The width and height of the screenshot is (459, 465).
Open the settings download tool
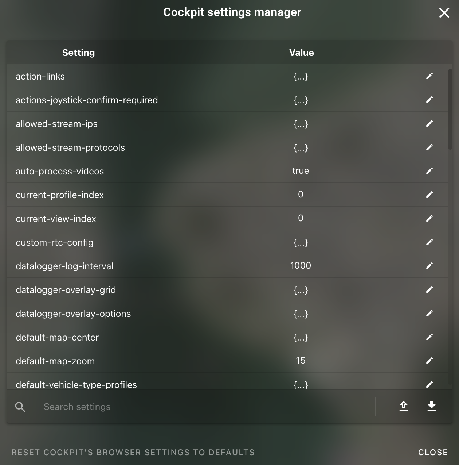click(431, 406)
